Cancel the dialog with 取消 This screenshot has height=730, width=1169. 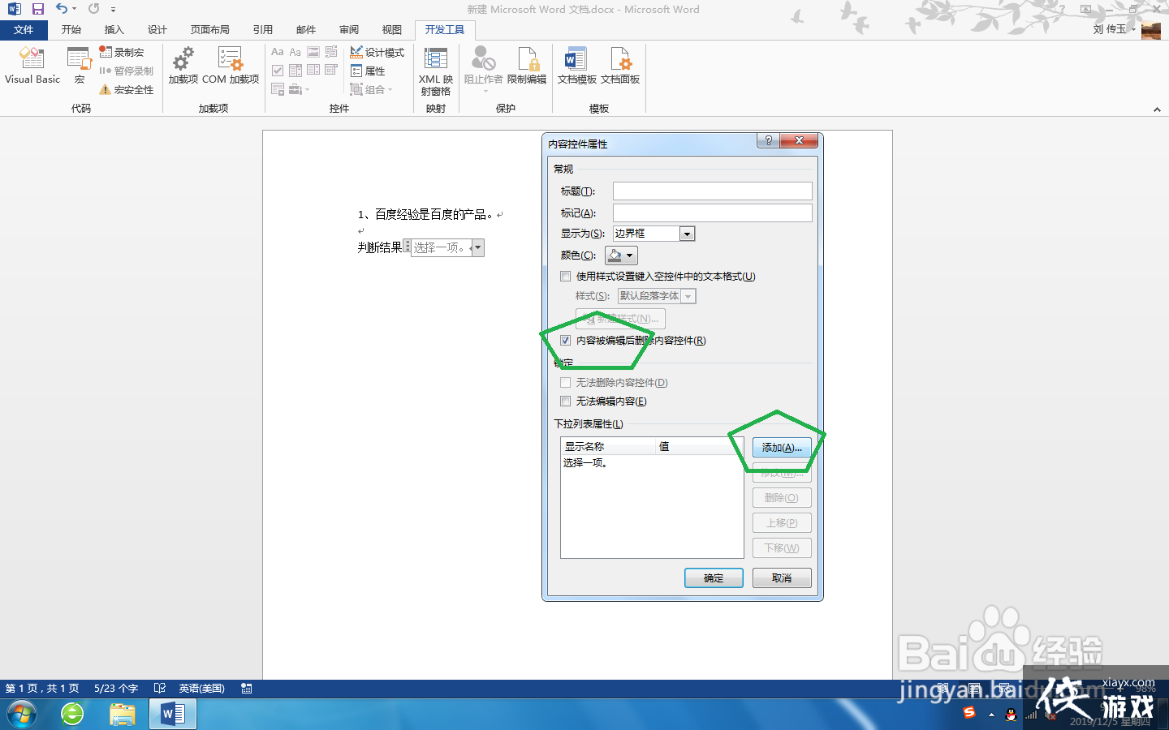point(782,578)
